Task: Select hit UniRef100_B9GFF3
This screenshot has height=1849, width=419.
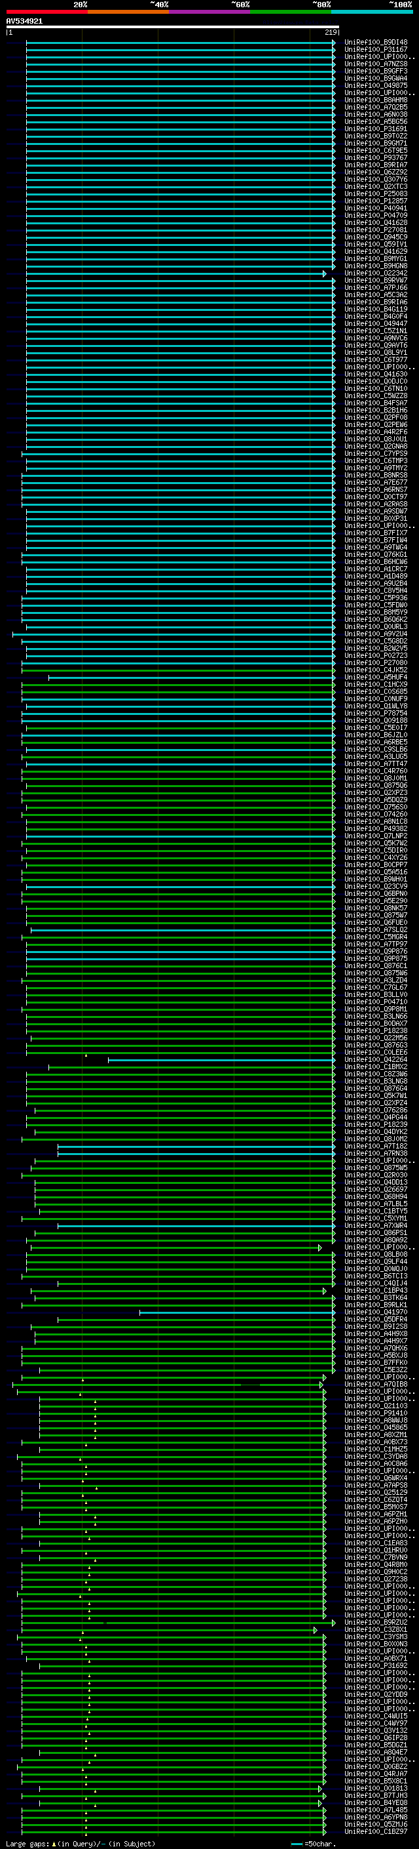Action: (x=375, y=71)
